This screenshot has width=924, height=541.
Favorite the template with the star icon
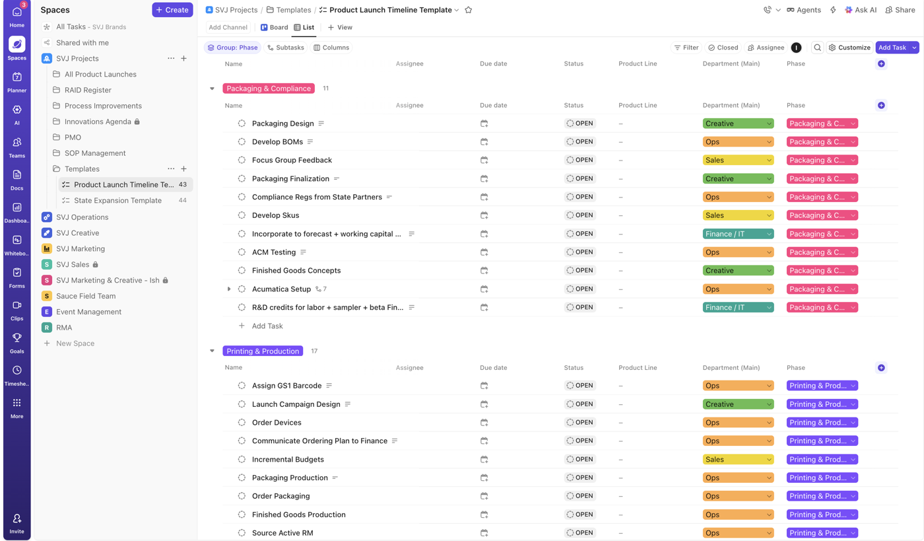[469, 10]
